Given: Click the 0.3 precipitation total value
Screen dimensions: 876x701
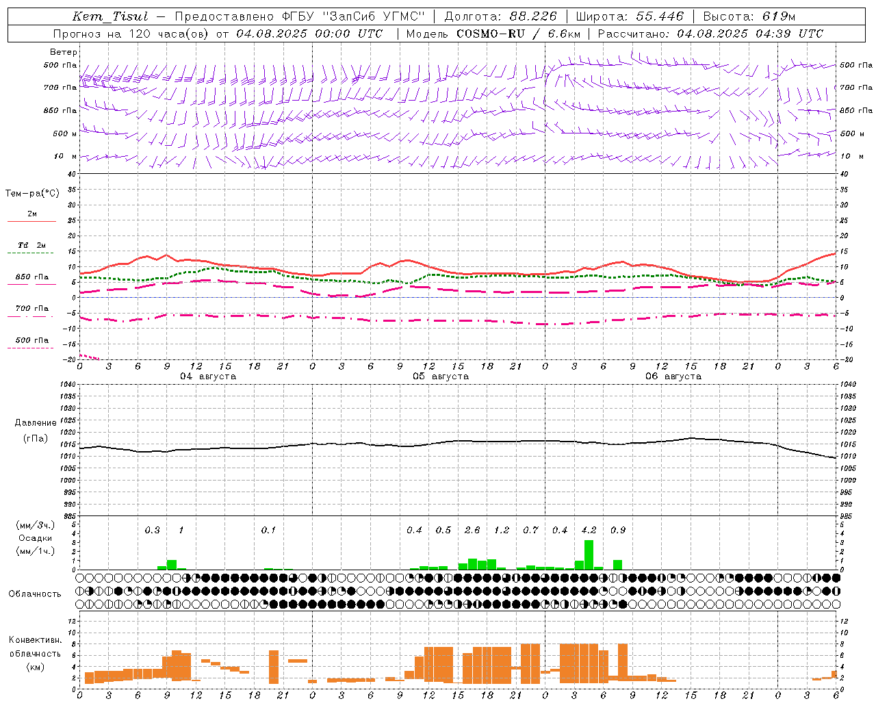Looking at the screenshot, I should (x=152, y=531).
